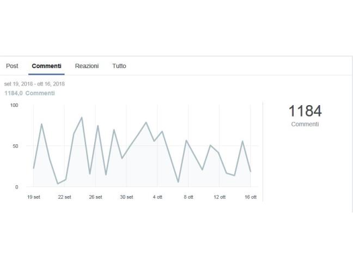Screen dimensions: 353x268
Task: Click the 30 set date label
Action: coord(126,197)
